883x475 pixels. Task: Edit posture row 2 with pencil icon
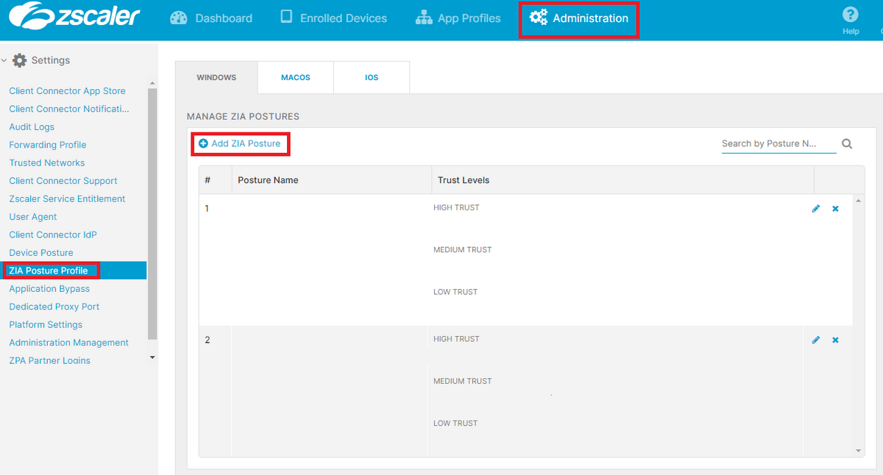[815, 340]
